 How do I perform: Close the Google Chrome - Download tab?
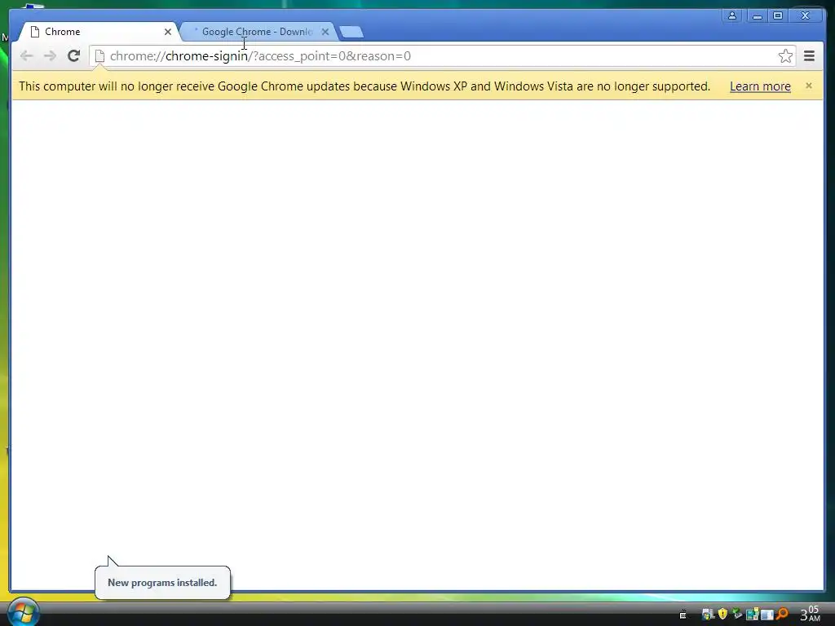tap(325, 32)
